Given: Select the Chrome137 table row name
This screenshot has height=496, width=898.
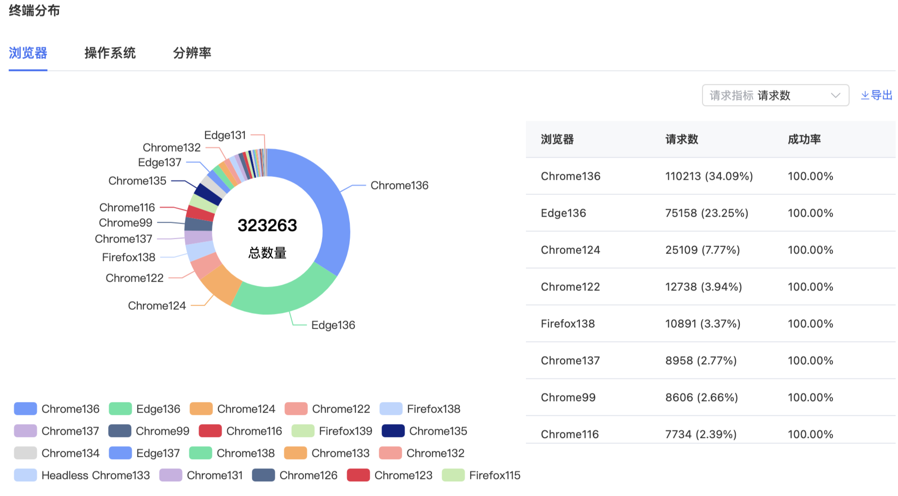Looking at the screenshot, I should [x=570, y=360].
